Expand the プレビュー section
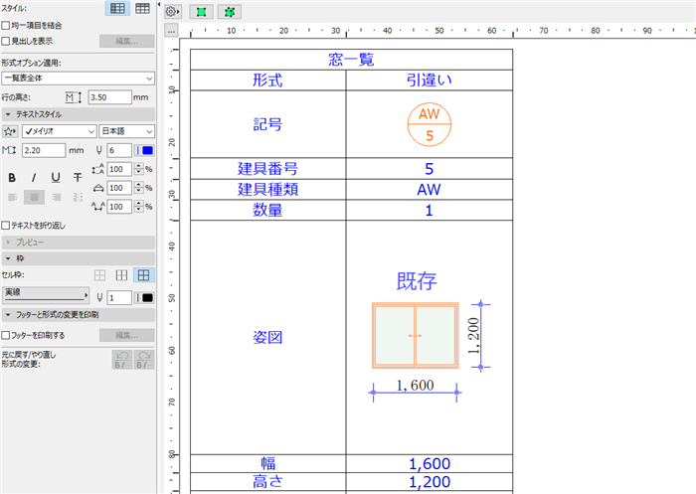 click(x=79, y=243)
